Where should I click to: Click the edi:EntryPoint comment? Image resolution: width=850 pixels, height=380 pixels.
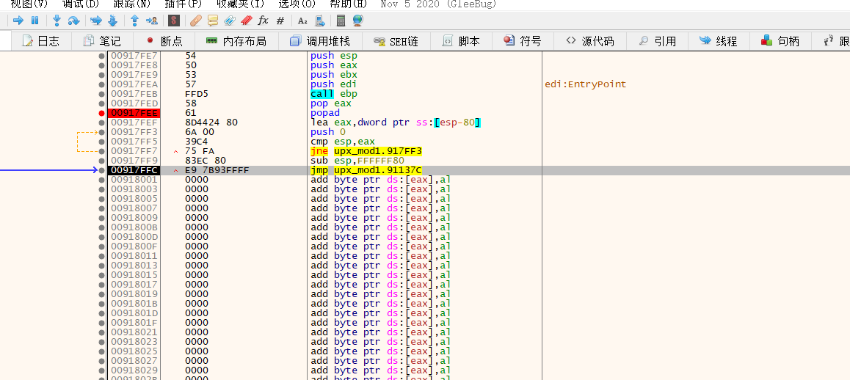pos(586,84)
